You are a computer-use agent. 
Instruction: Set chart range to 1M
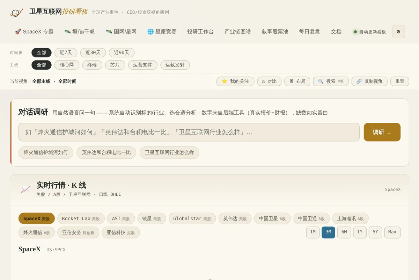click(x=313, y=232)
